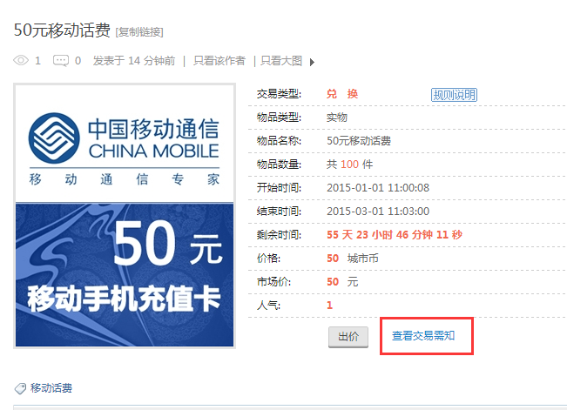The height and width of the screenshot is (410, 567).
Task: Click the price 50 城市币
Action: 353,259
